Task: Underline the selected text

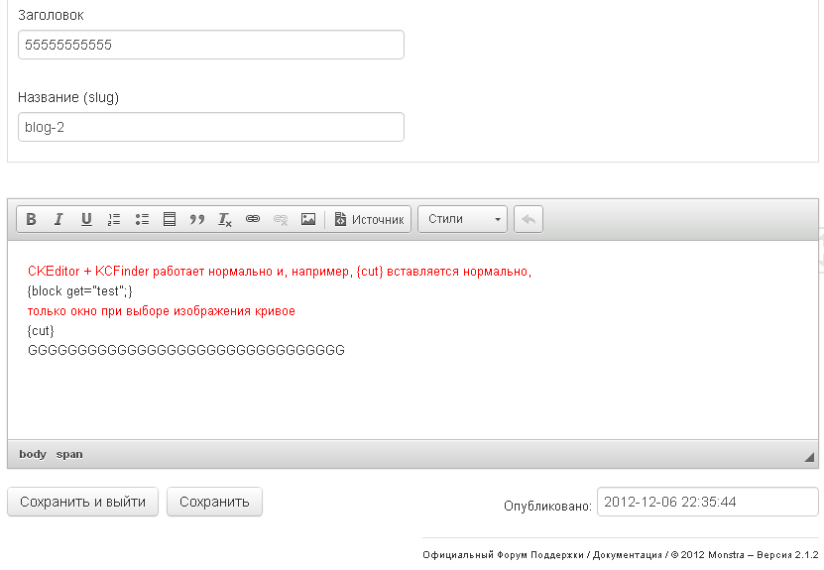Action: point(86,219)
